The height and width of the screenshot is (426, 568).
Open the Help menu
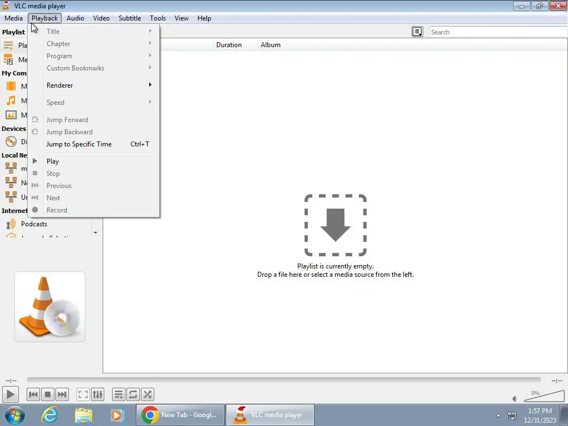pyautogui.click(x=204, y=18)
